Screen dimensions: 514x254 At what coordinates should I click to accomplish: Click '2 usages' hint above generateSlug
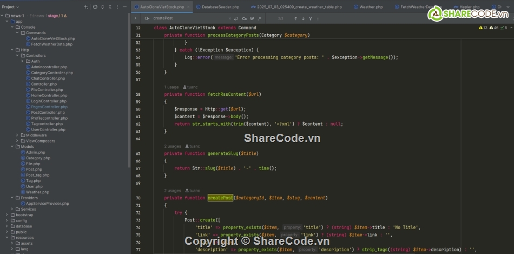click(173, 146)
